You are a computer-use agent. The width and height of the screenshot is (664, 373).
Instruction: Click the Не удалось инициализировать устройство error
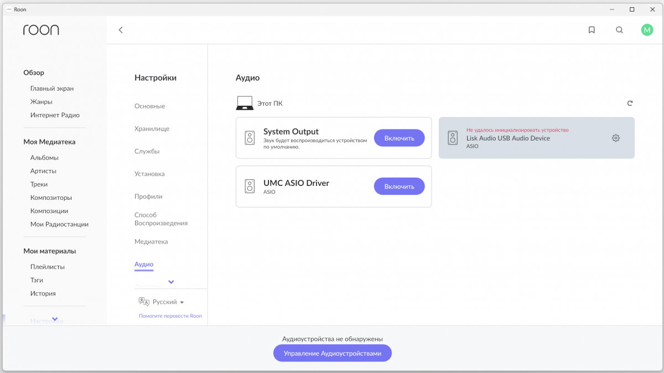click(x=517, y=130)
